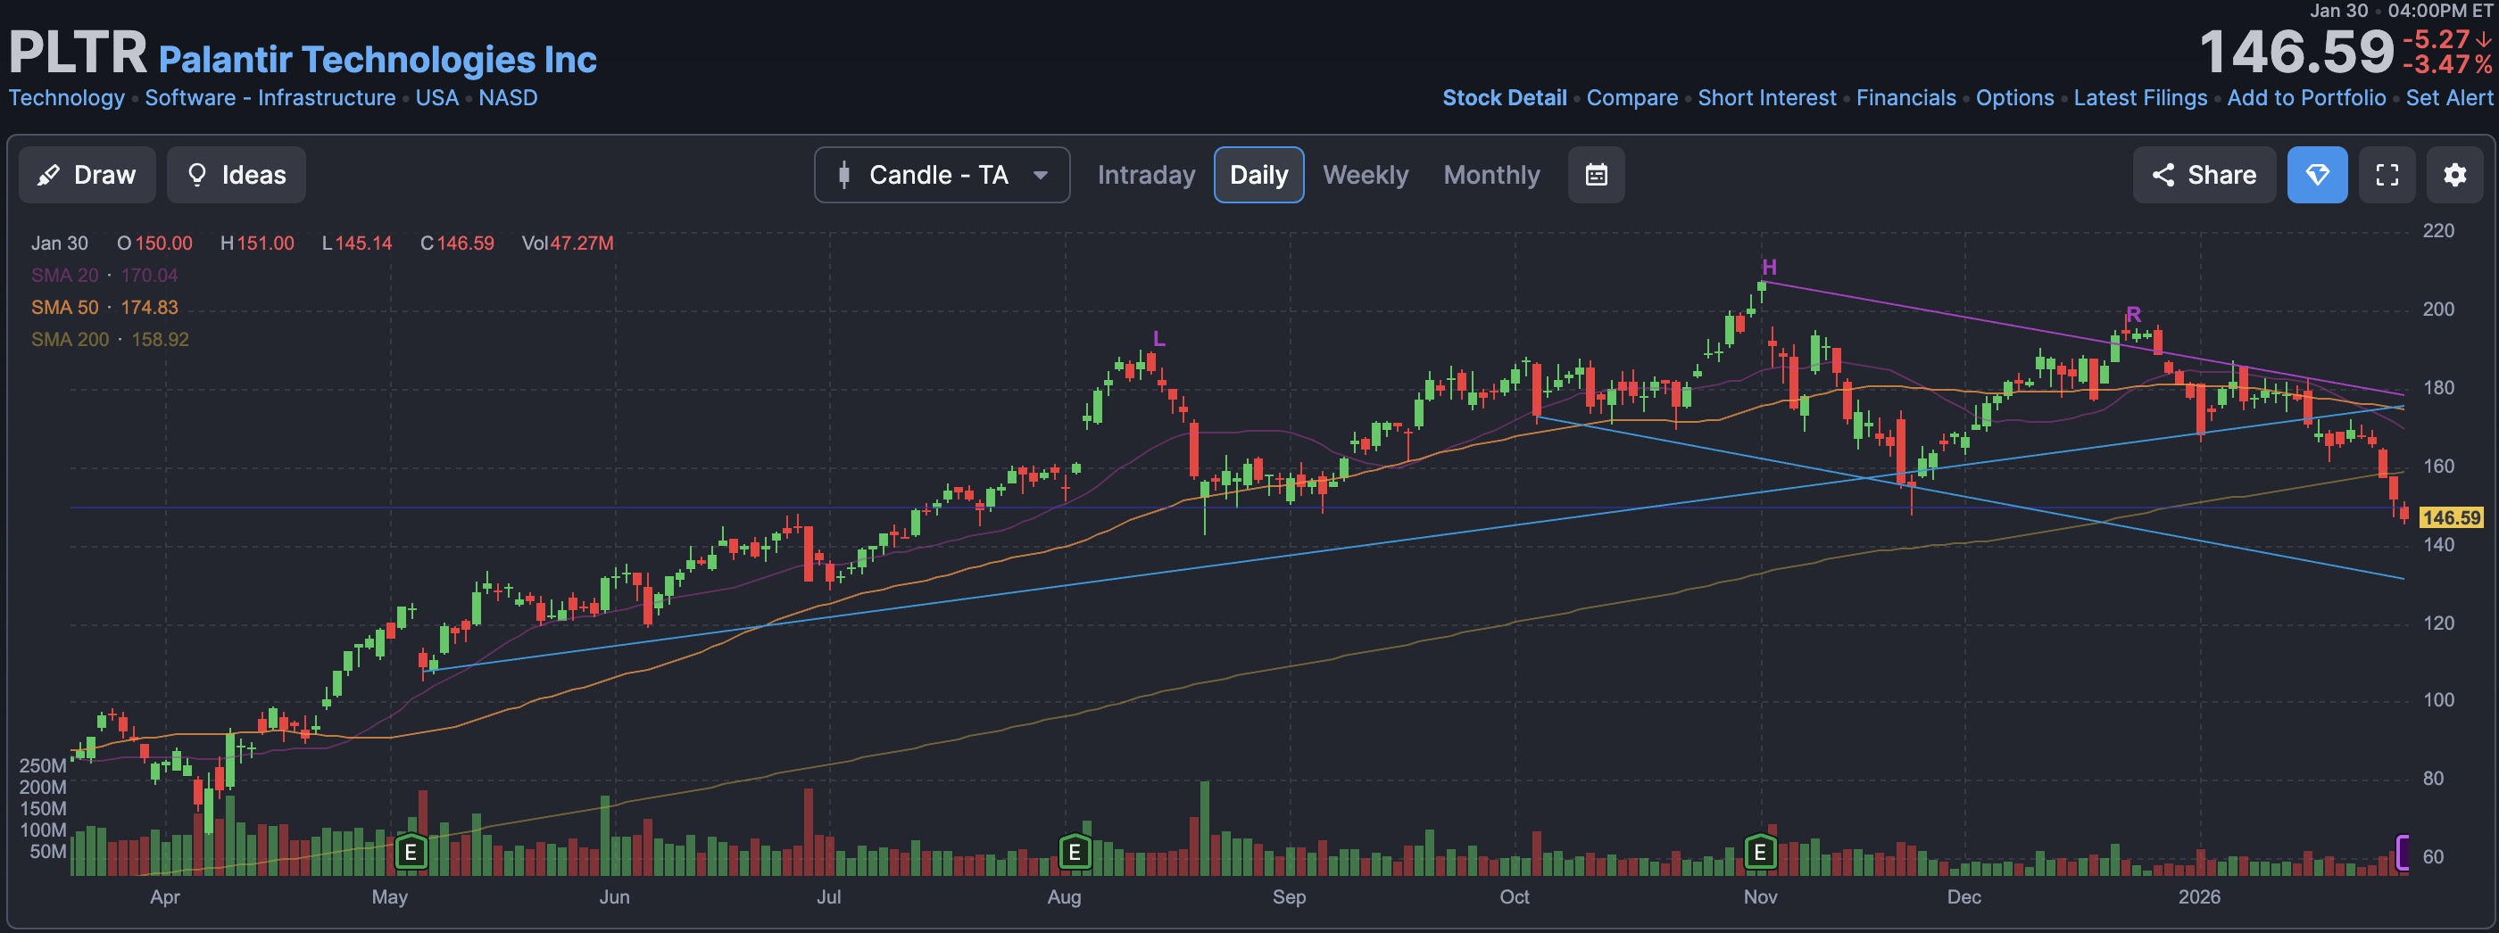Click the 250M volume axis label
This screenshot has height=933, width=2499.
(43, 766)
